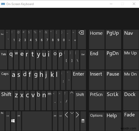Click the backtick tilde key
This screenshot has width=139, height=131.
[8, 39]
